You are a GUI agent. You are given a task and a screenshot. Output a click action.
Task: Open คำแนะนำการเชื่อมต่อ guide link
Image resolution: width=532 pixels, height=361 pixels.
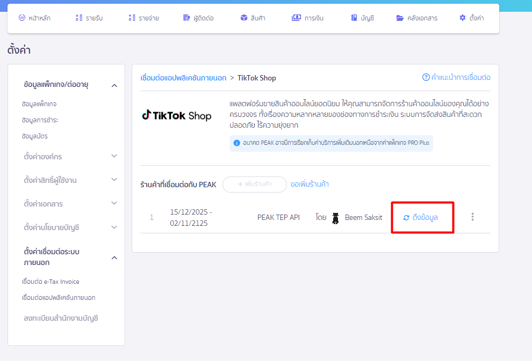pyautogui.click(x=456, y=77)
